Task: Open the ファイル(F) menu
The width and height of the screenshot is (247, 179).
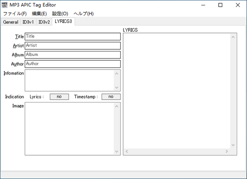Action: [14, 14]
